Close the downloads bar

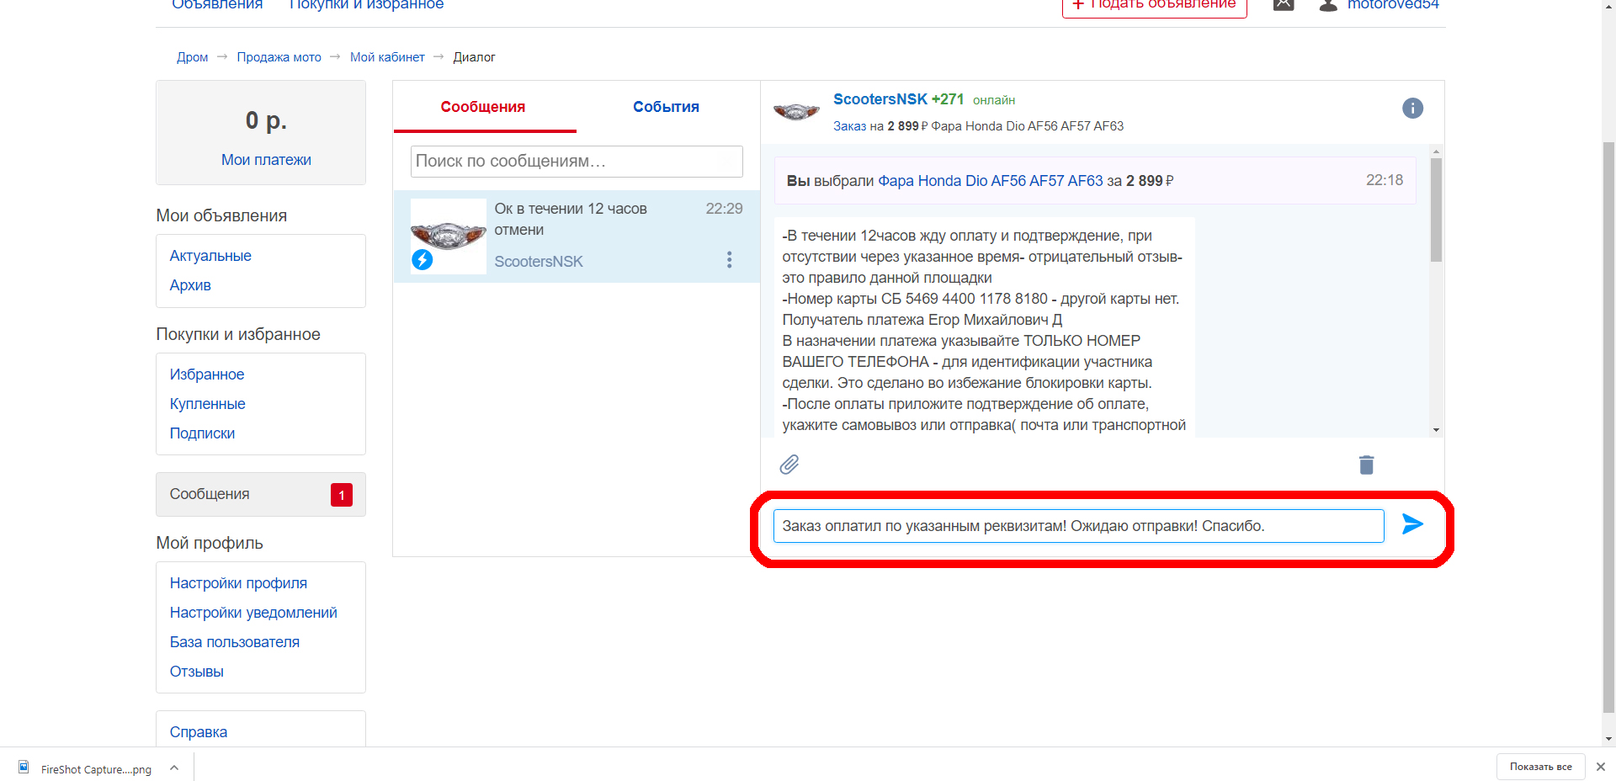(1601, 767)
